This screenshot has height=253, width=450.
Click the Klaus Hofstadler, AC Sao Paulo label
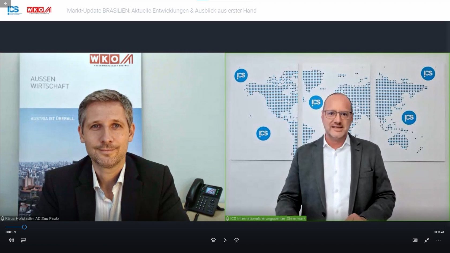point(32,218)
